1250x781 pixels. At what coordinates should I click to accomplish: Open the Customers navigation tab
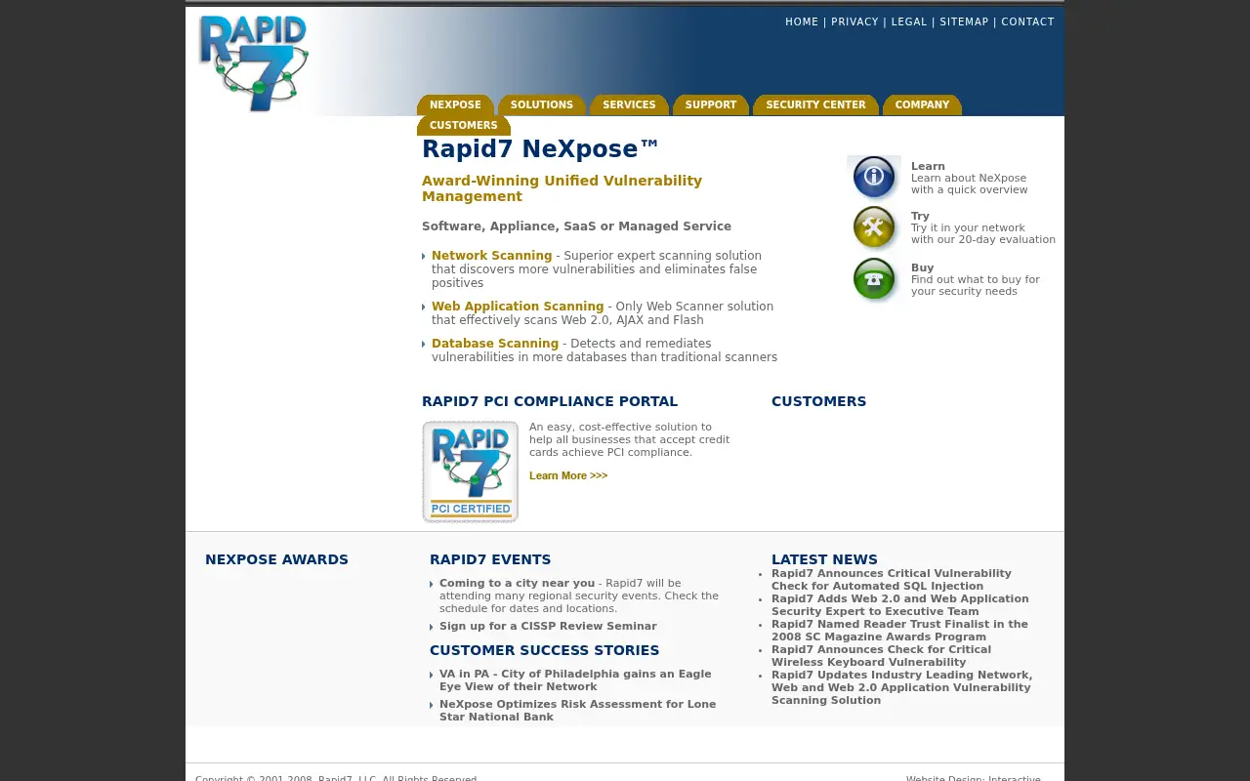464,126
